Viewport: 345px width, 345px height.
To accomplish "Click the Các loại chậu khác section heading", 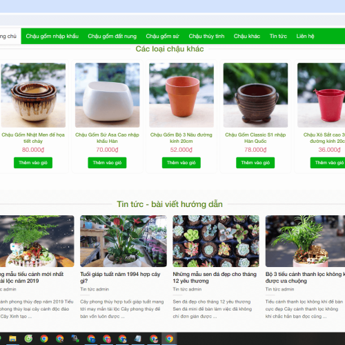I will 170,49.
